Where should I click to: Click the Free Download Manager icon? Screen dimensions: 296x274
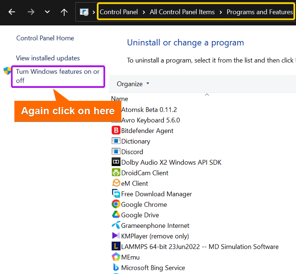tap(116, 194)
